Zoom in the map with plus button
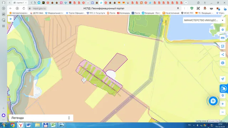Image resolution: width=228 pixels, height=128 pixels. point(222,104)
